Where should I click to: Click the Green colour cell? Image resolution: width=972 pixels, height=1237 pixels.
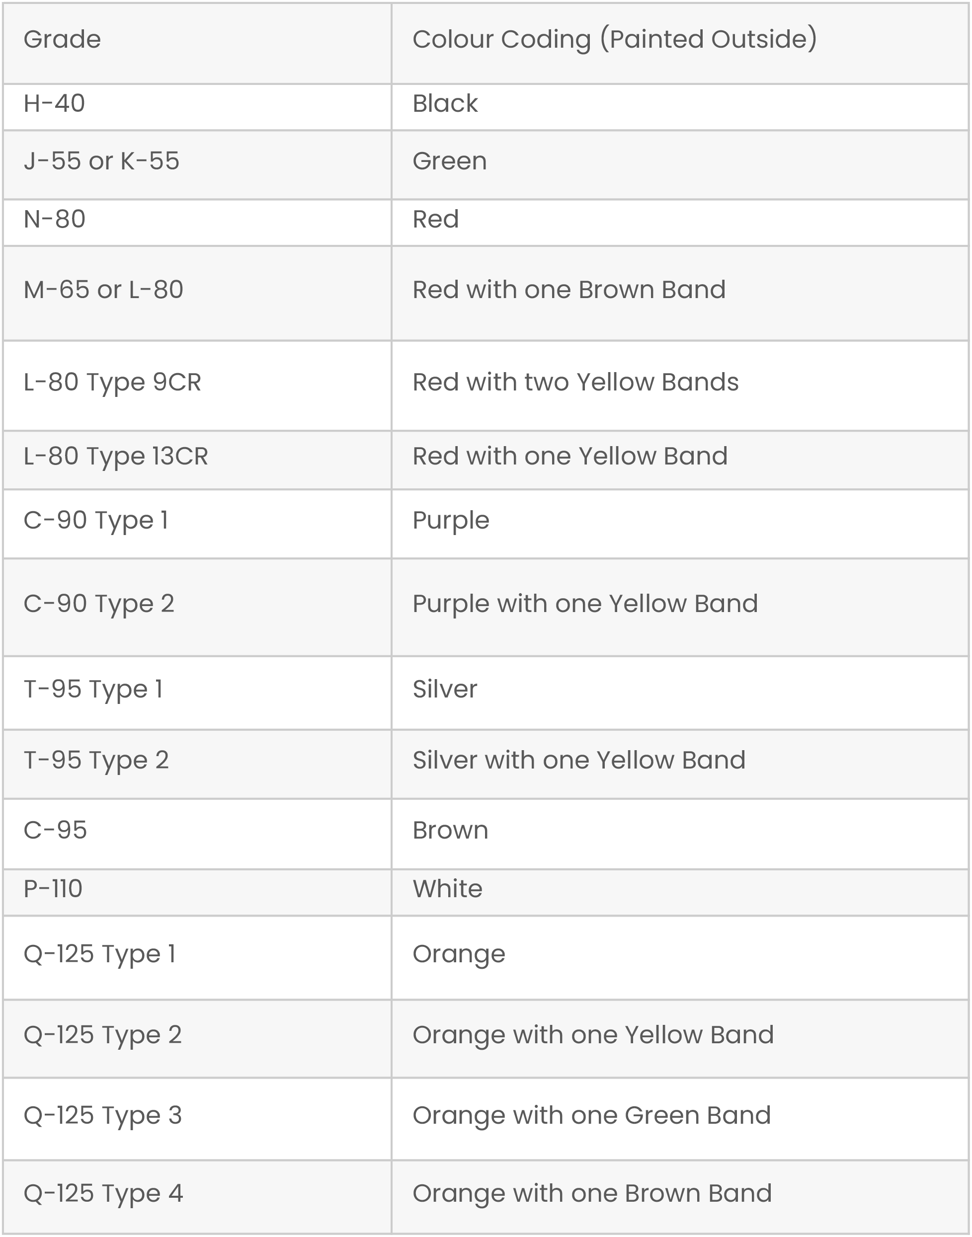(450, 161)
